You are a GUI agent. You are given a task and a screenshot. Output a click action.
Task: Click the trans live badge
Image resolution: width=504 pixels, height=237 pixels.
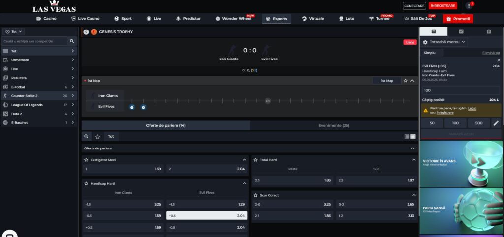(x=410, y=42)
